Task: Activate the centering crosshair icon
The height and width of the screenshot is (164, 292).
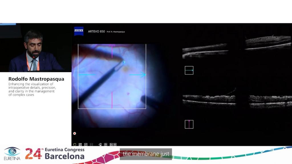Action: click(x=115, y=145)
